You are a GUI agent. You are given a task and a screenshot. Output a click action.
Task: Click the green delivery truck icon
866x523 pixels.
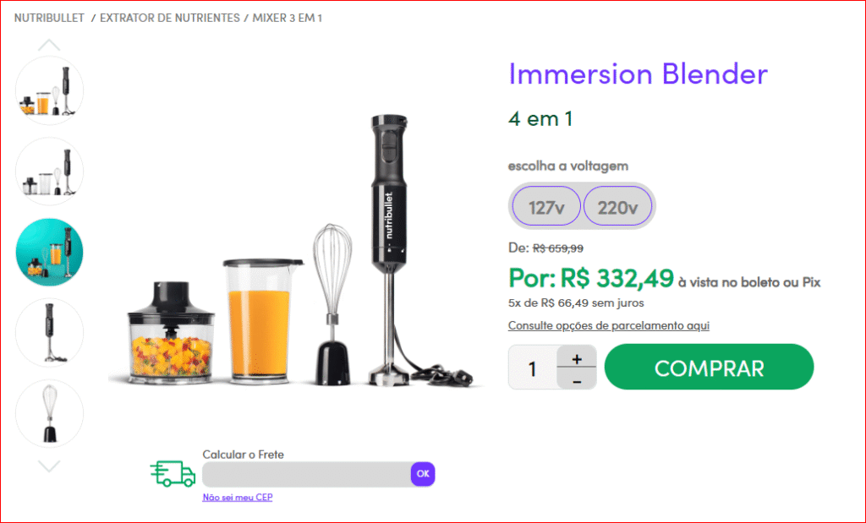pos(173,474)
